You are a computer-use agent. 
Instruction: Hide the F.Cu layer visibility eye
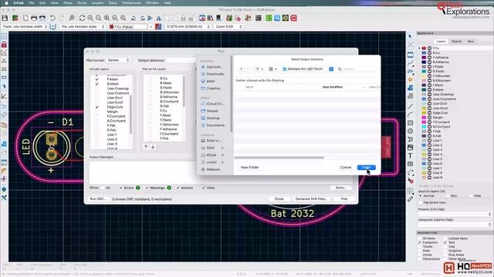click(429, 48)
